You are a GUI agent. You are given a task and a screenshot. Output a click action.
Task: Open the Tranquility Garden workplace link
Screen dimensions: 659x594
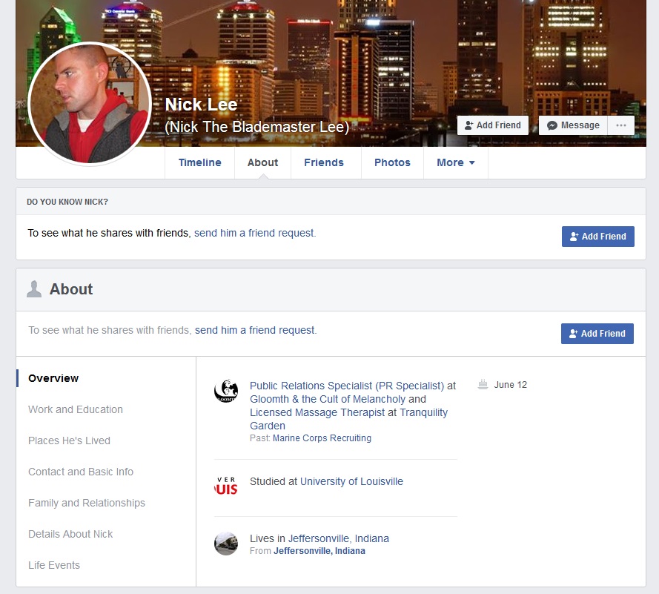(x=423, y=413)
